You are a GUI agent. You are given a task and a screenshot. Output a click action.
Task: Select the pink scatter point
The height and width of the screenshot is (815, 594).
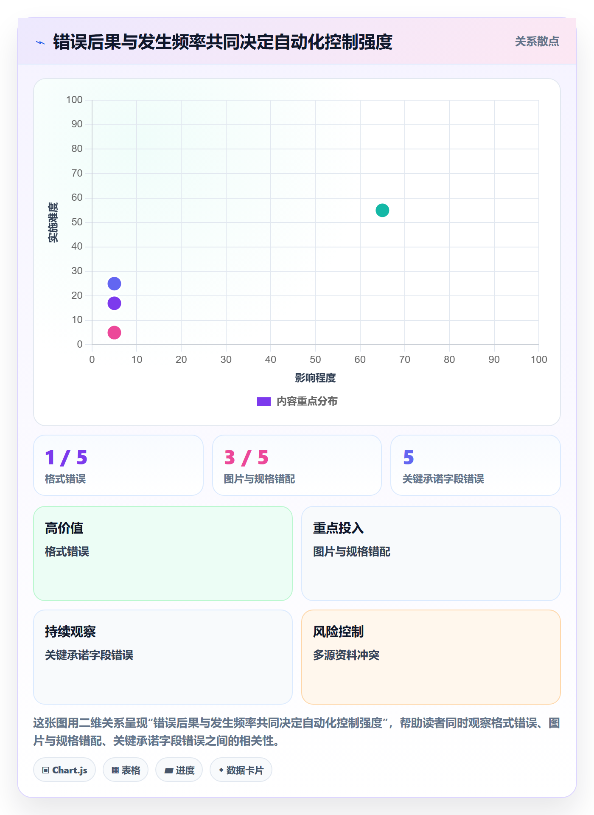(114, 332)
